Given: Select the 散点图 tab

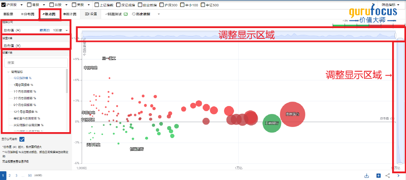Looking at the screenshot, I should pyautogui.click(x=49, y=14).
